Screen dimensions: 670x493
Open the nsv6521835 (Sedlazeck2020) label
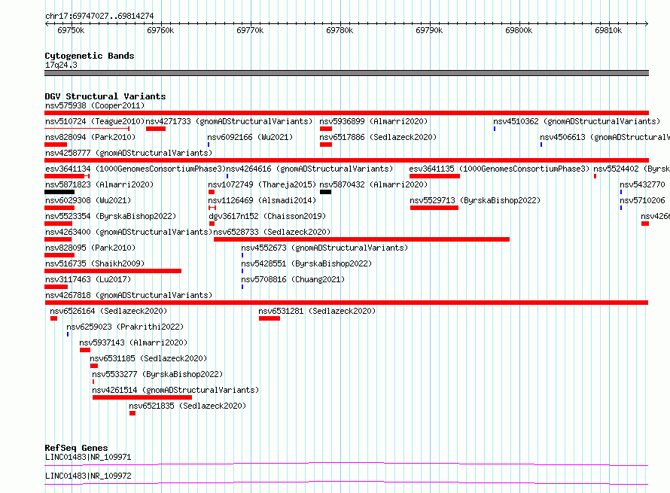point(187,406)
